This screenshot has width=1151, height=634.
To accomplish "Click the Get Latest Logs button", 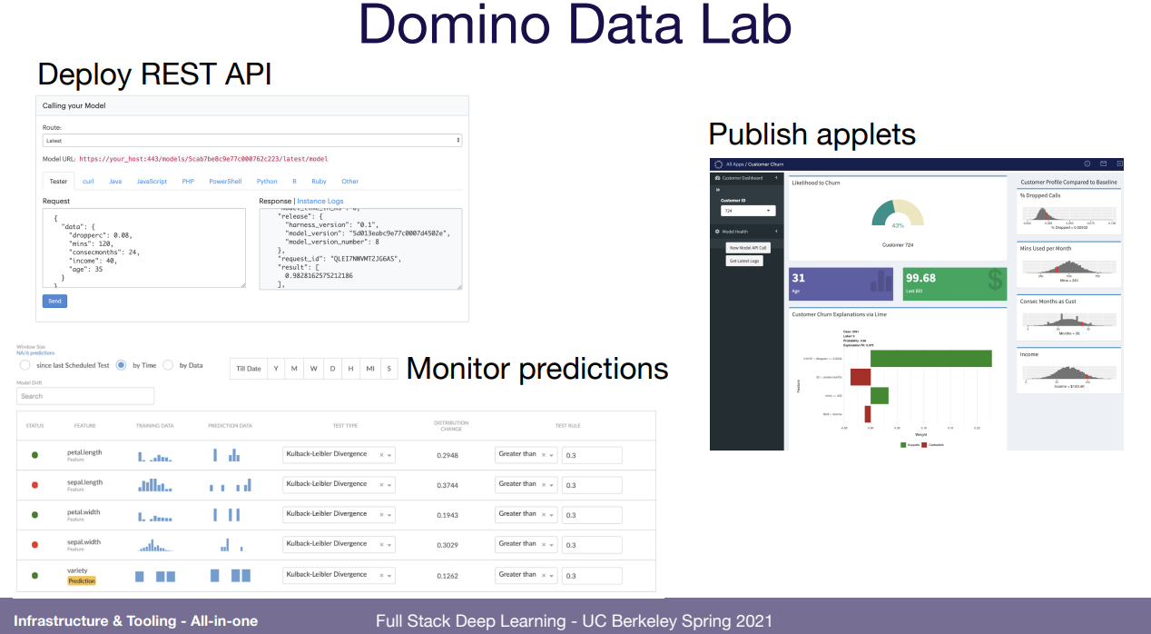I will point(744,261).
